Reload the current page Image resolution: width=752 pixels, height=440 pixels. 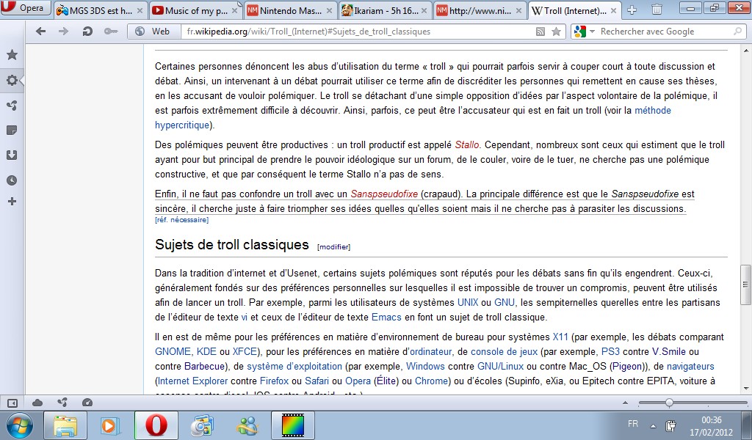pos(87,31)
